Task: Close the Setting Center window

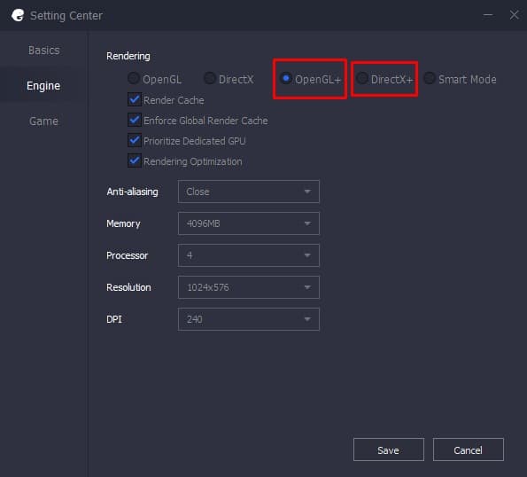Action: [x=515, y=15]
